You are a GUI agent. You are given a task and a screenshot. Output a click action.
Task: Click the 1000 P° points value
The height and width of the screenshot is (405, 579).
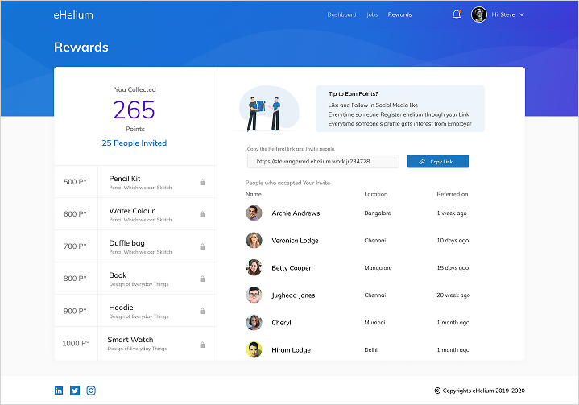76,343
